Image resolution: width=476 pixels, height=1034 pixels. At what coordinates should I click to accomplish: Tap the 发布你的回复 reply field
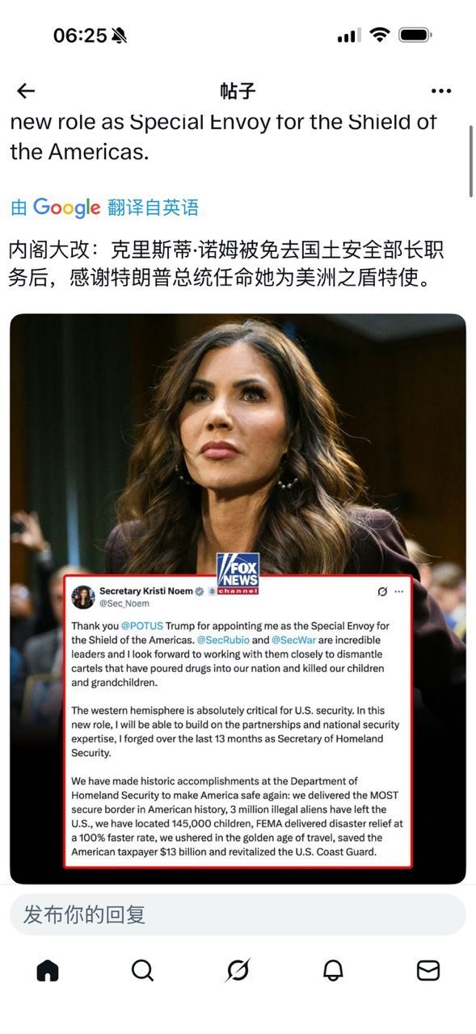click(x=238, y=914)
